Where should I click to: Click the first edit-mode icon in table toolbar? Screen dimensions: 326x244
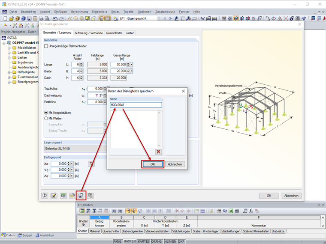click(82, 211)
